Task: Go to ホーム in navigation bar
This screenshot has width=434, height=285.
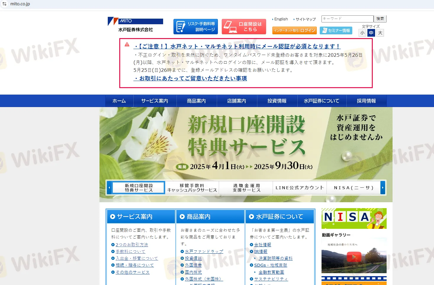Action: click(119, 101)
